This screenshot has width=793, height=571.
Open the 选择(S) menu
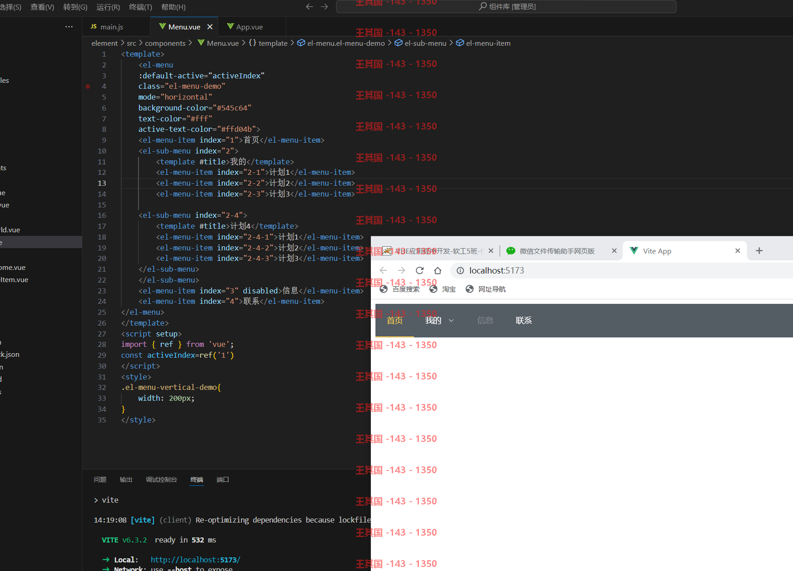point(10,7)
